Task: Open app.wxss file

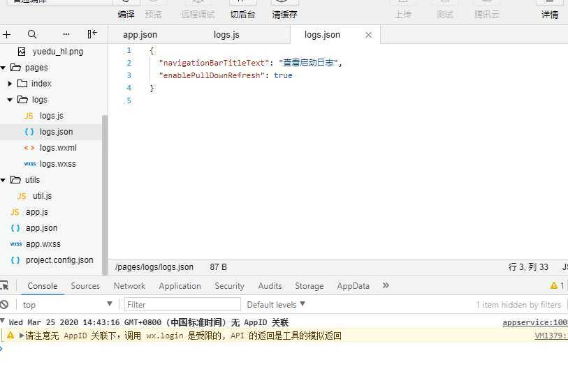Action: point(43,244)
